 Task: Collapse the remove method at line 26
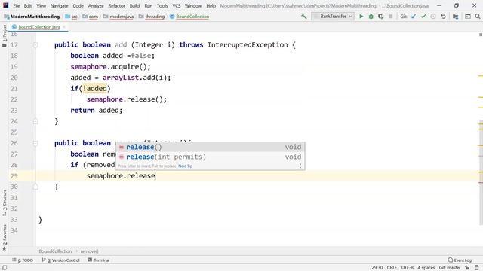[x=35, y=143]
